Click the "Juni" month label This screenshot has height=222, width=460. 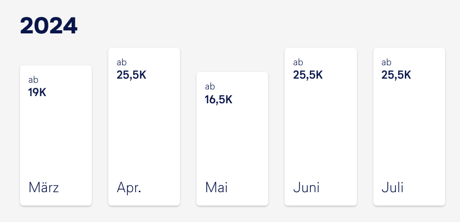click(306, 188)
